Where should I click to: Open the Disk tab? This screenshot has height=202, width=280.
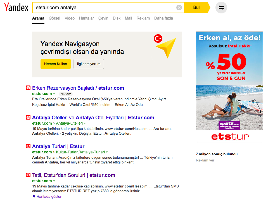point(117,18)
